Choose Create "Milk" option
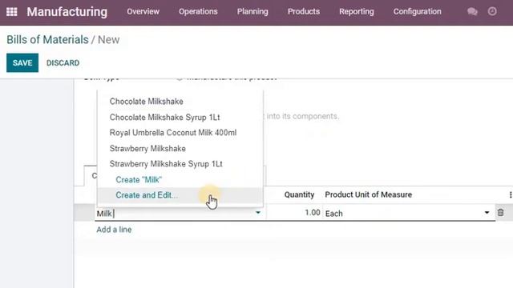 tap(139, 179)
